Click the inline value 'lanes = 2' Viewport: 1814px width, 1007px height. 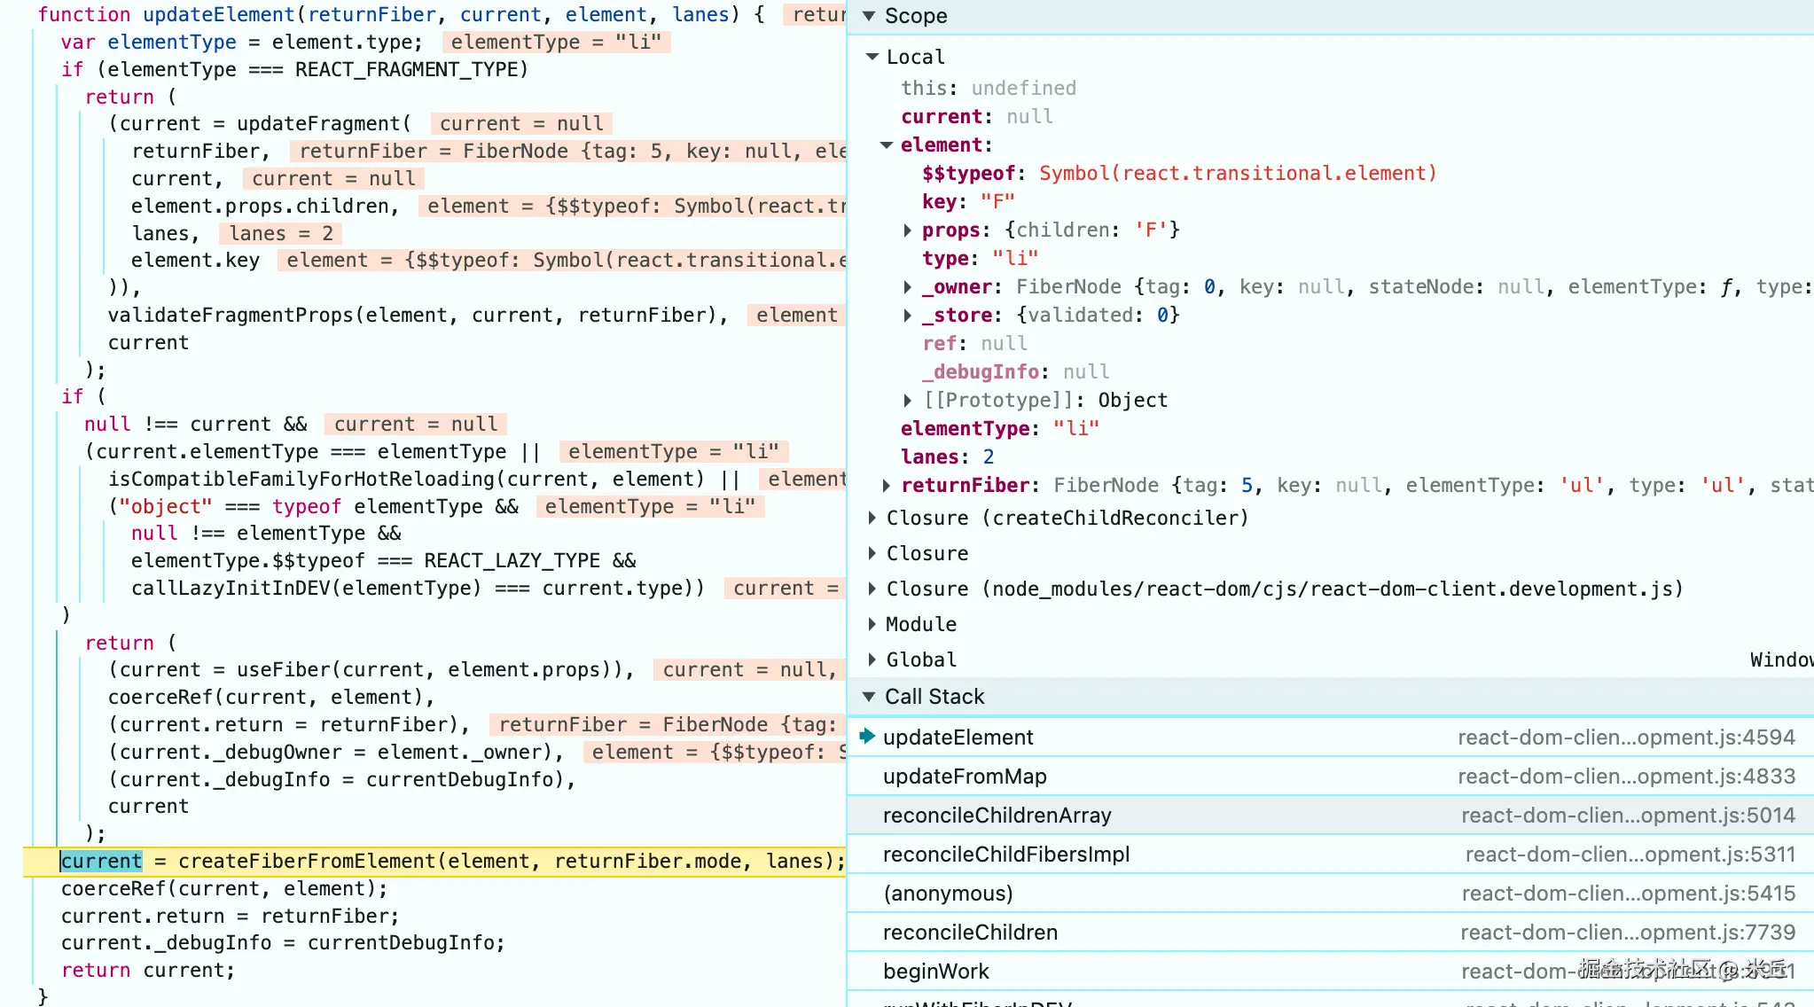click(x=282, y=234)
